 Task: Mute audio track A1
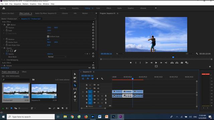pos(98,96)
